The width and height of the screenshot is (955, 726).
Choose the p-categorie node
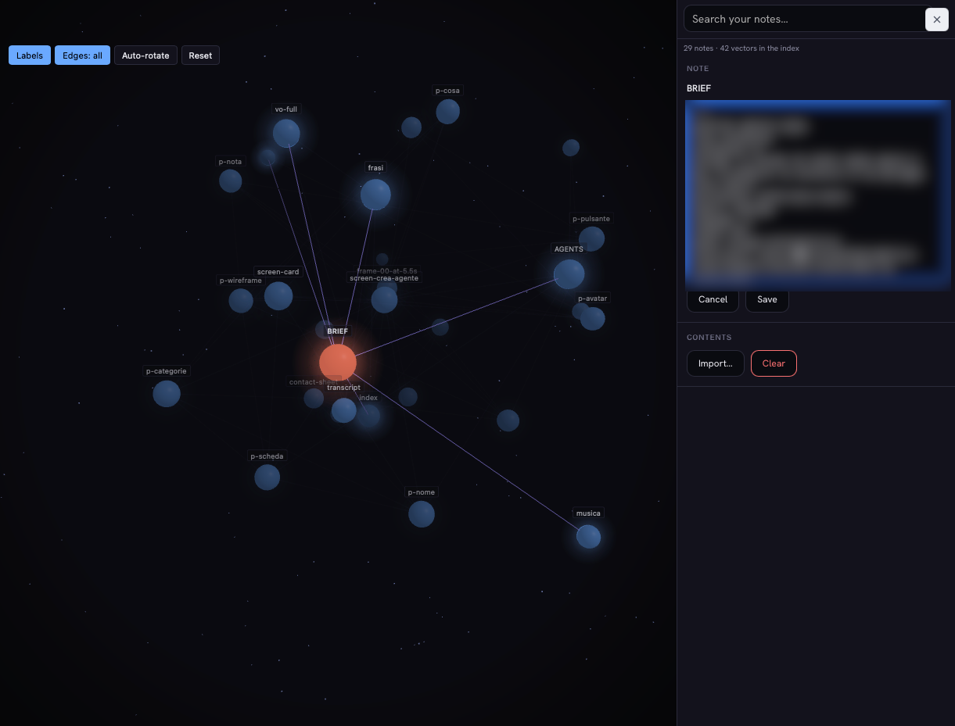point(167,393)
